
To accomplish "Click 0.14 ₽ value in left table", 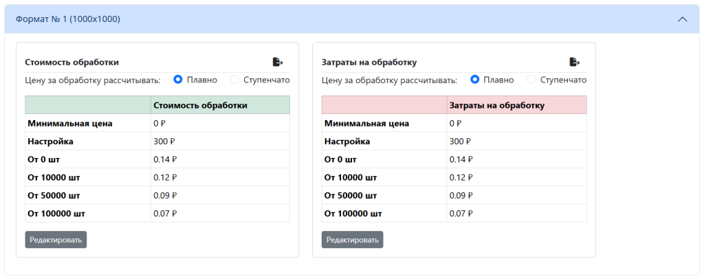I will click(x=165, y=159).
